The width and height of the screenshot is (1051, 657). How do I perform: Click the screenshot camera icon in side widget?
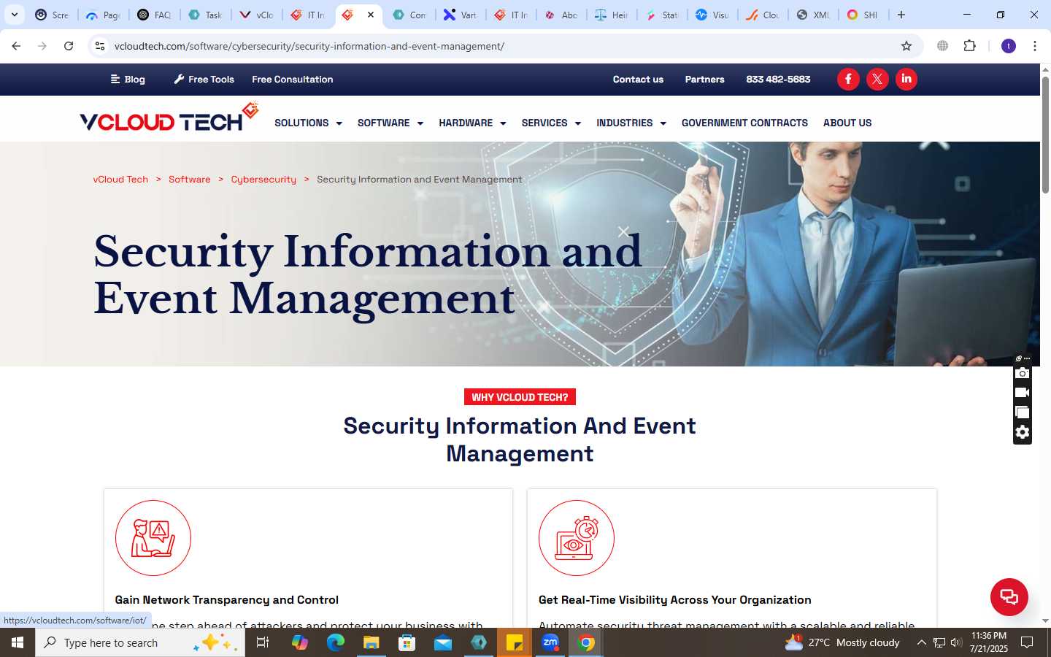pyautogui.click(x=1023, y=374)
